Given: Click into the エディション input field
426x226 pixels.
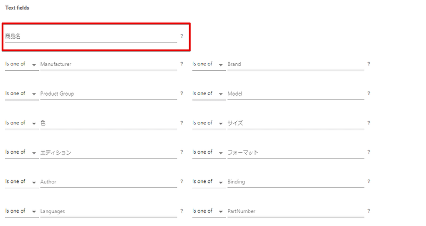Looking at the screenshot, I should point(108,152).
